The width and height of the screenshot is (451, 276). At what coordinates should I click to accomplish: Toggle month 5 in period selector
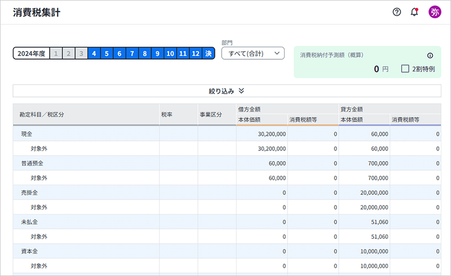pyautogui.click(x=107, y=54)
